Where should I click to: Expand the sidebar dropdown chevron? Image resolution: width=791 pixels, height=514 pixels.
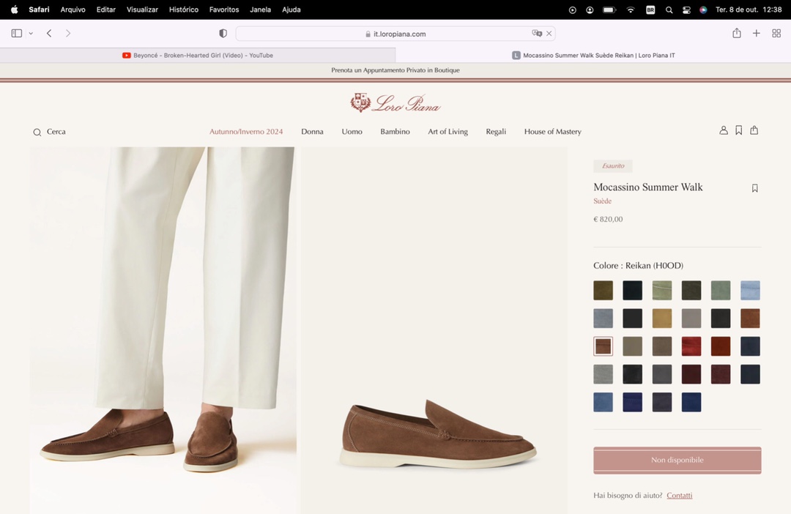pyautogui.click(x=31, y=34)
